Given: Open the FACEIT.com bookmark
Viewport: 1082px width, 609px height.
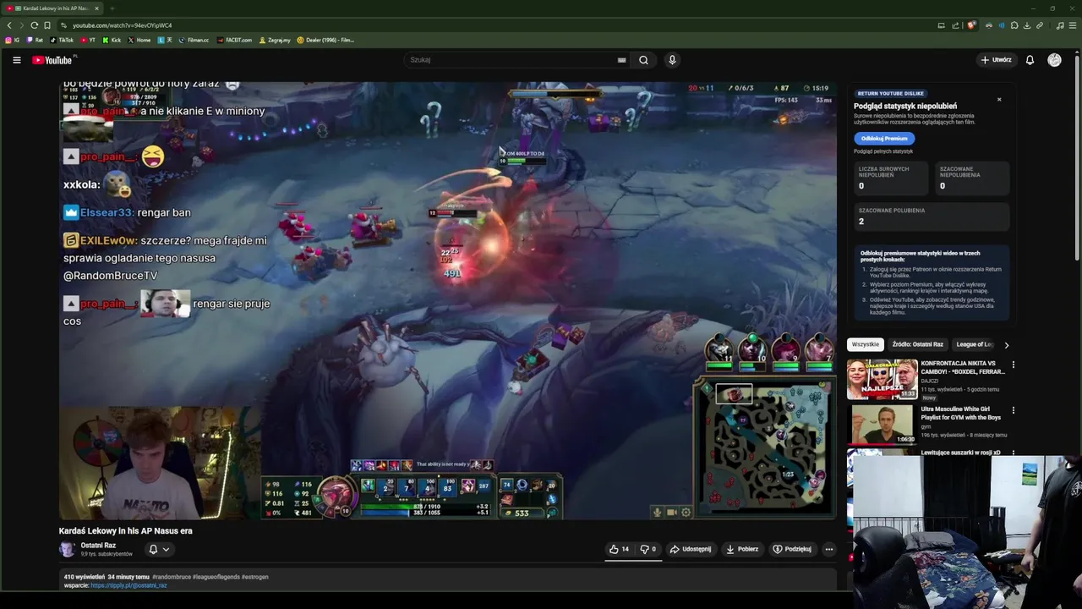Looking at the screenshot, I should 234,40.
